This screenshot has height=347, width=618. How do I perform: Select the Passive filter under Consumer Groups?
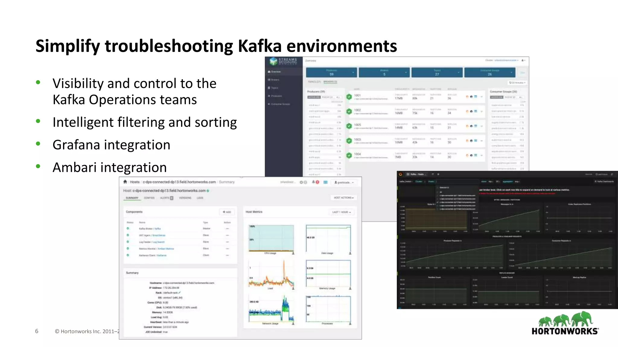510,97
